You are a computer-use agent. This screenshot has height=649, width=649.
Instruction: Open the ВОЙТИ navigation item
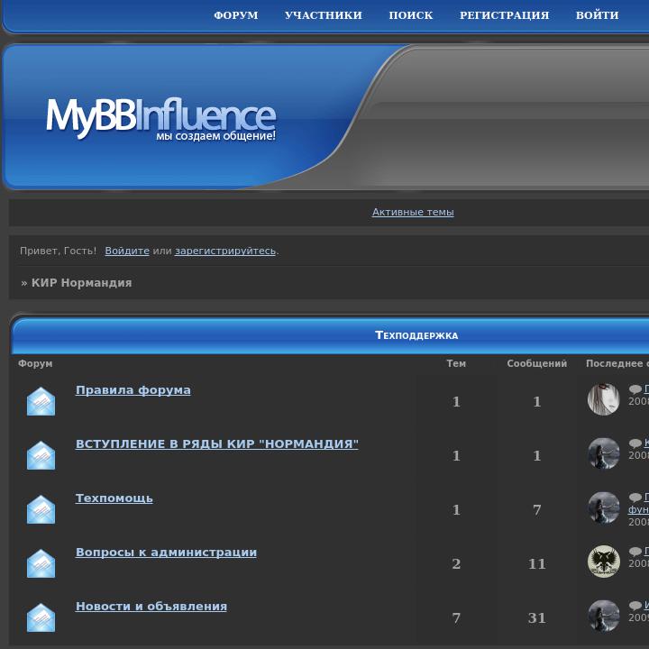(598, 15)
